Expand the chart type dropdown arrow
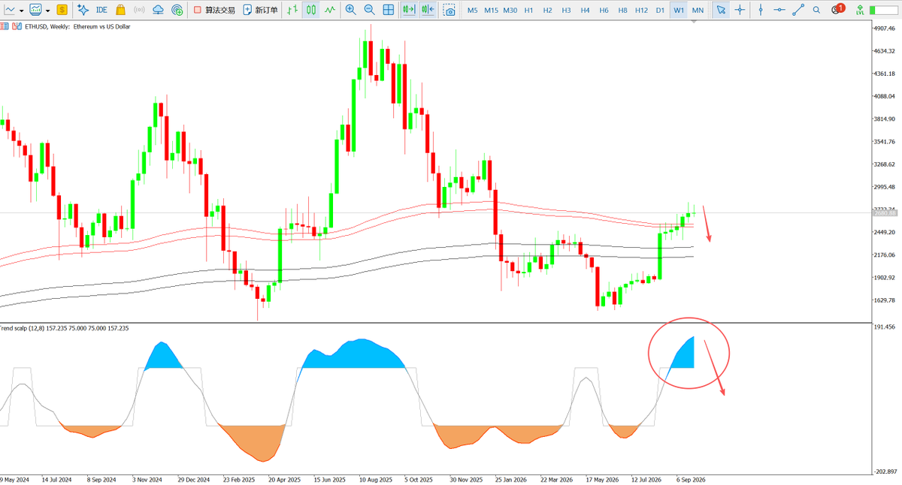The height and width of the screenshot is (485, 902). (x=21, y=11)
